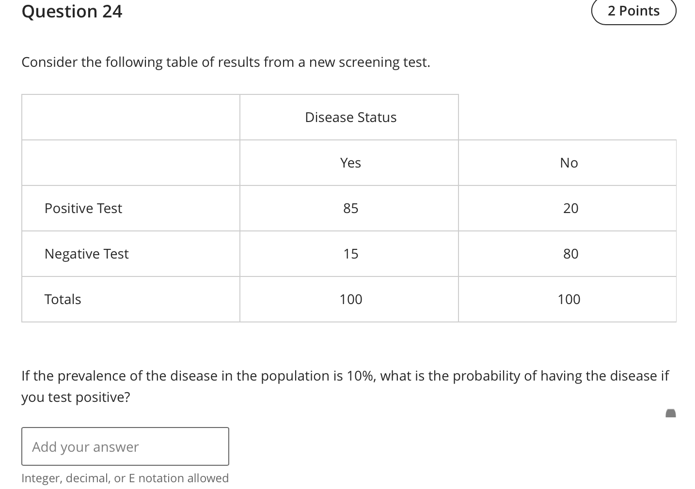Screen dimensions: 695x489
Task: Select the No column header cell
Action: point(568,163)
